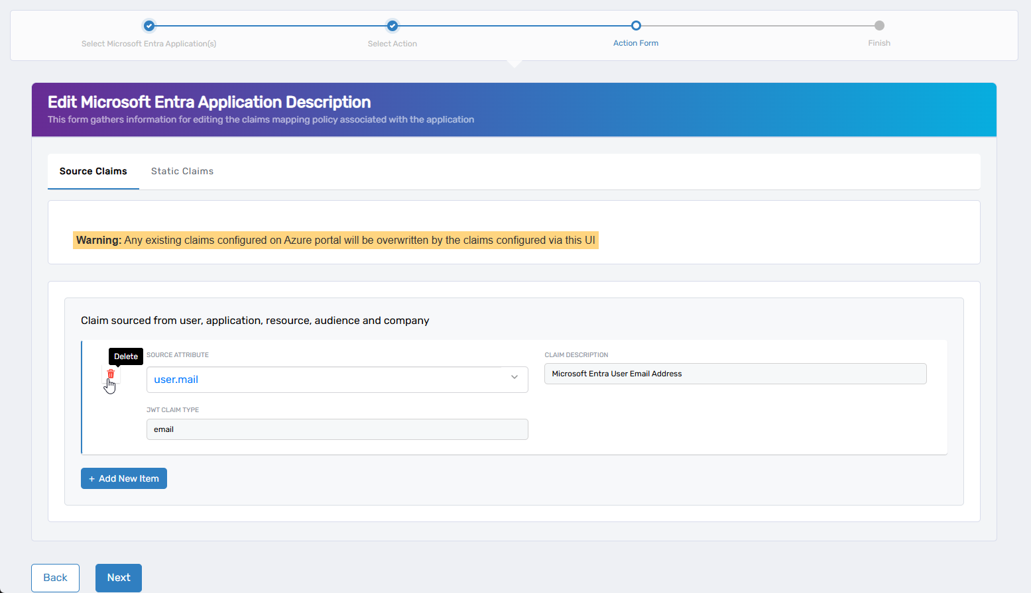Click the Select Action step checkmark circle

(393, 26)
